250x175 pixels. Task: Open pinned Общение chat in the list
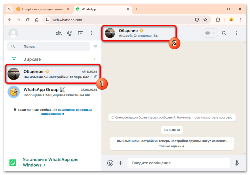point(52,74)
